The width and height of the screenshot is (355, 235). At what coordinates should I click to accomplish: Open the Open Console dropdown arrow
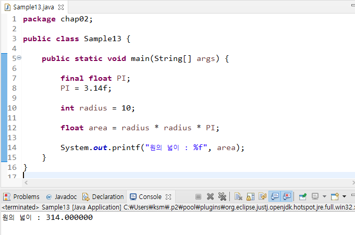344,196
